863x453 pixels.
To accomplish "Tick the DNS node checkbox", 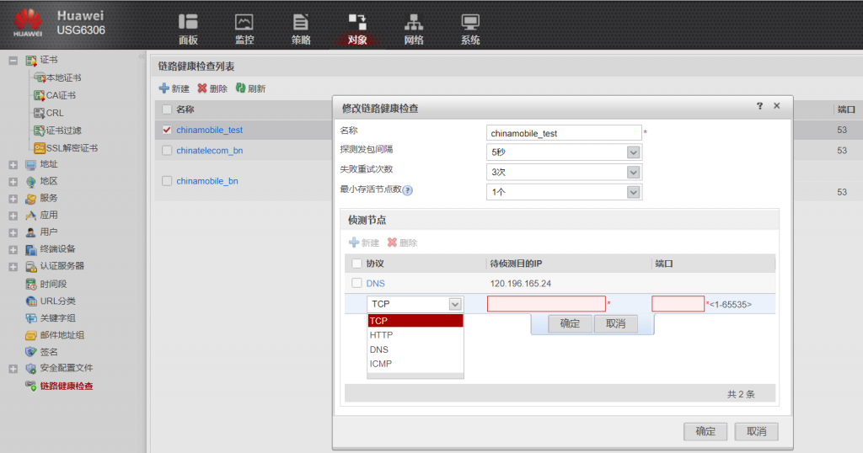I will (x=356, y=283).
